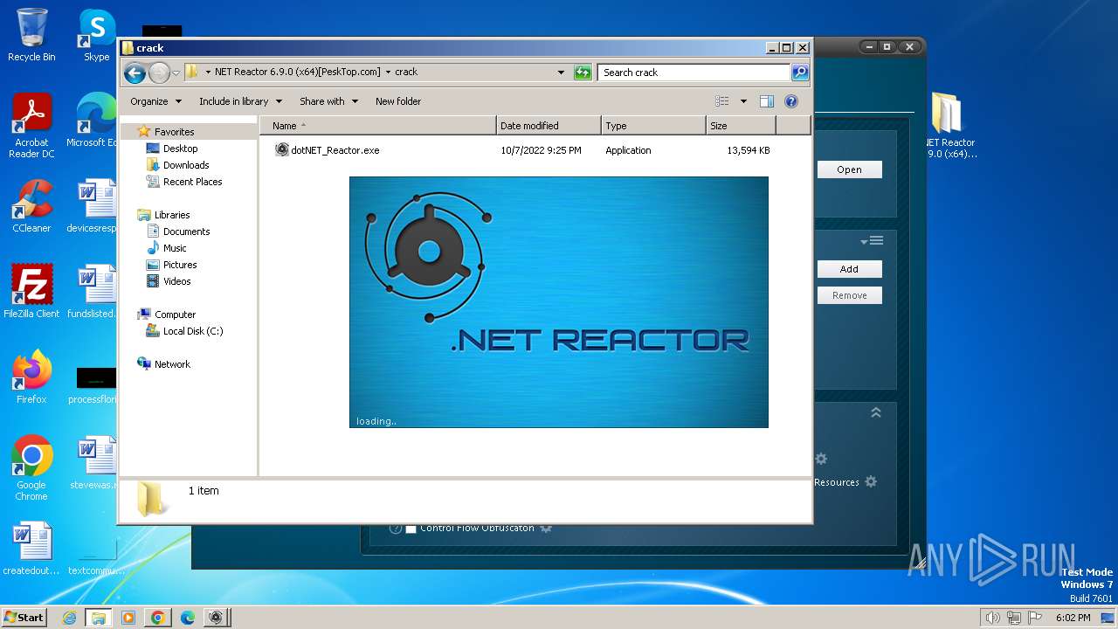
Task: Click the question mark beside Control Flow Obfuscation
Action: point(395,528)
